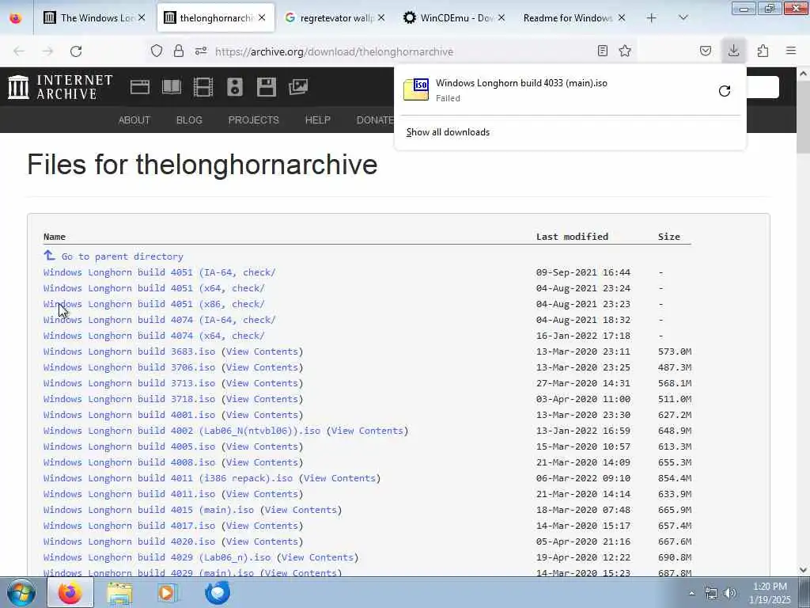
Task: Show hidden system tray icons arrow
Action: pyautogui.click(x=691, y=594)
